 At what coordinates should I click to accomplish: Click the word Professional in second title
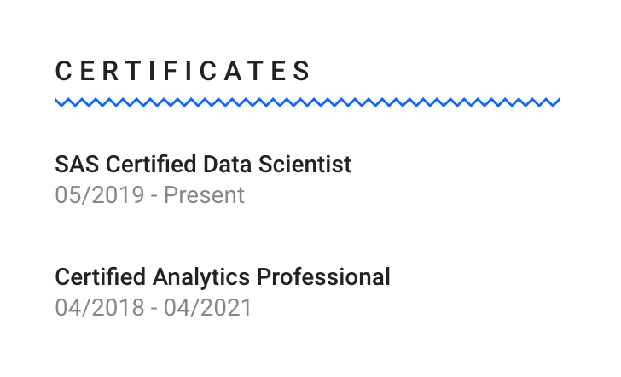tap(323, 276)
